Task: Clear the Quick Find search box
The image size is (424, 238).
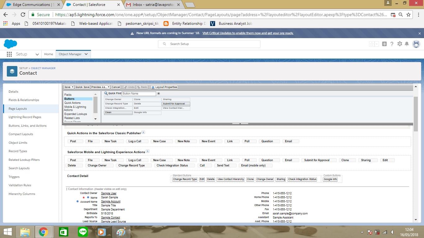Action: click(159, 94)
